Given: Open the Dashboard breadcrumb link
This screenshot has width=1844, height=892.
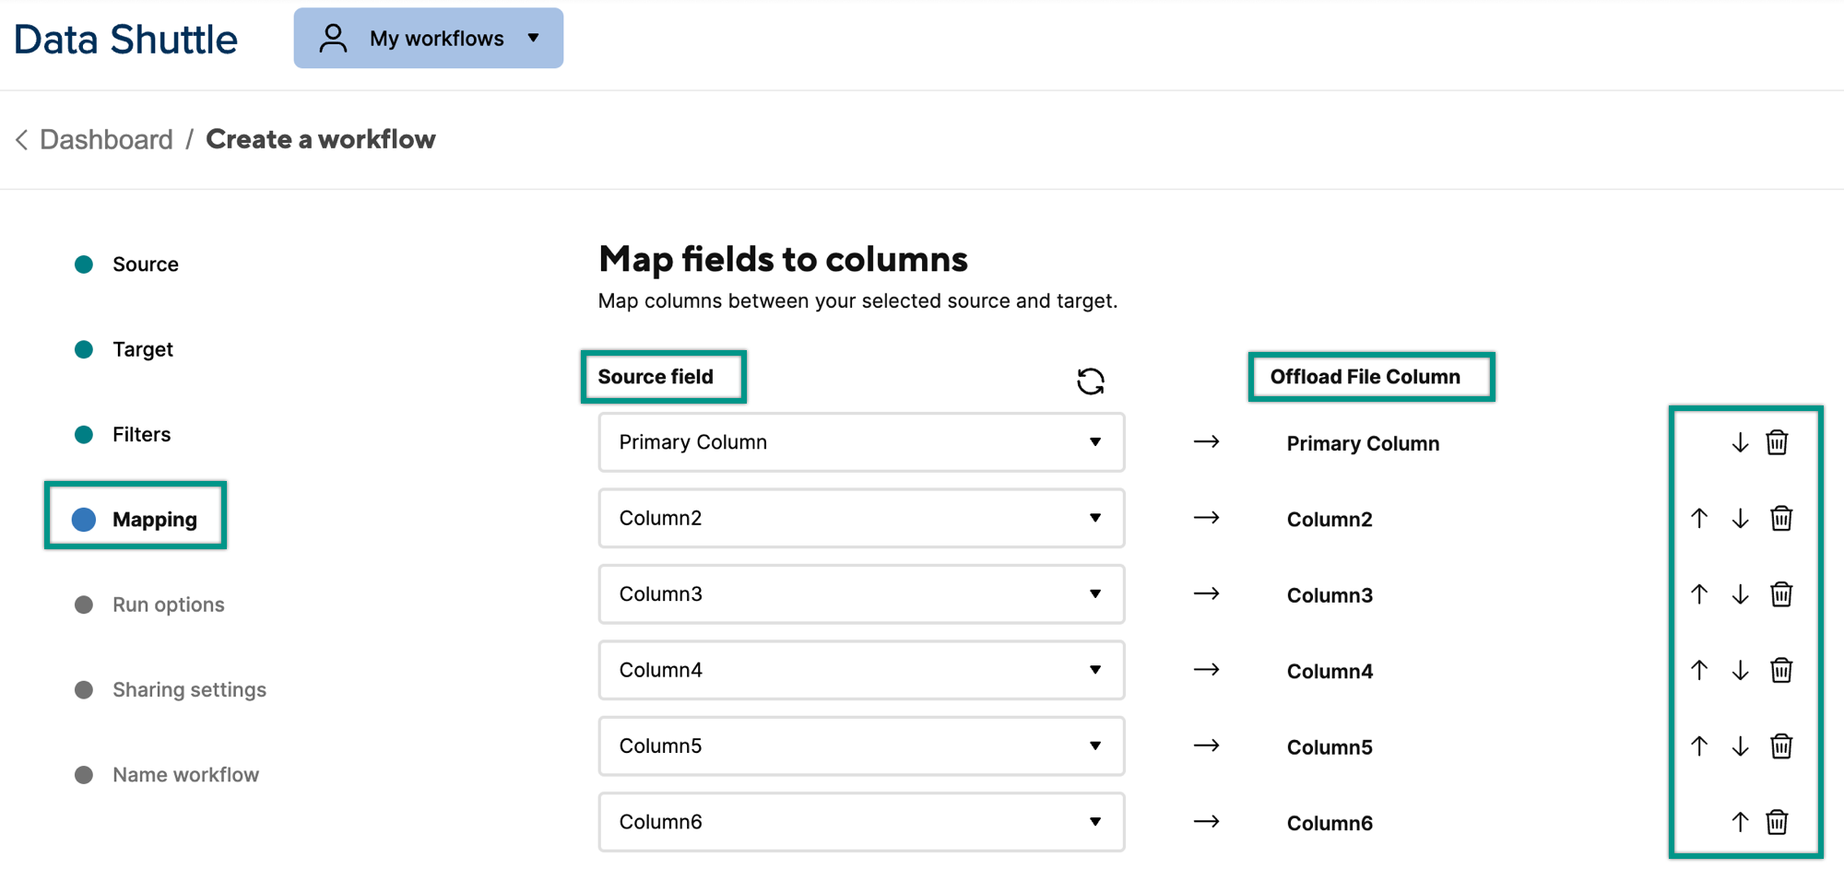Looking at the screenshot, I should pyautogui.click(x=106, y=139).
